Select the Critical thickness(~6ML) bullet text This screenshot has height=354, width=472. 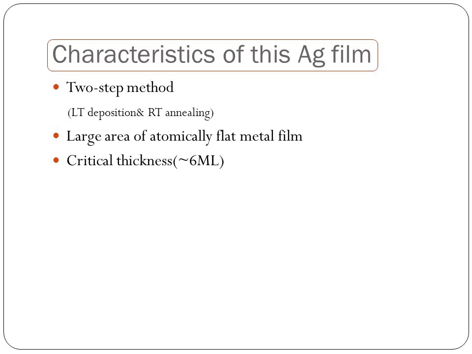point(146,161)
